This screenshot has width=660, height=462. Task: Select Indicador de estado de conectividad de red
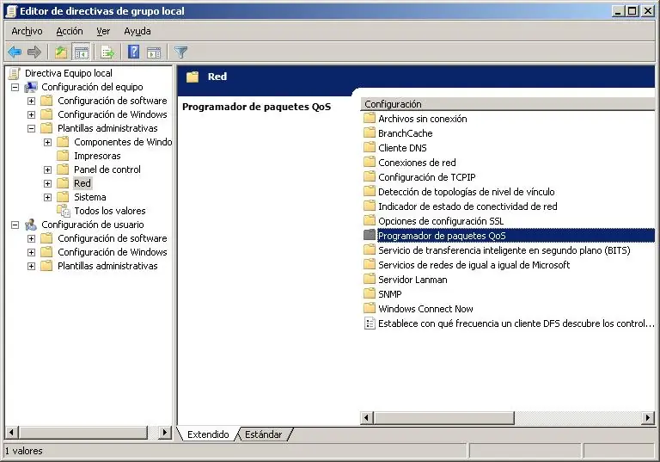pos(467,206)
